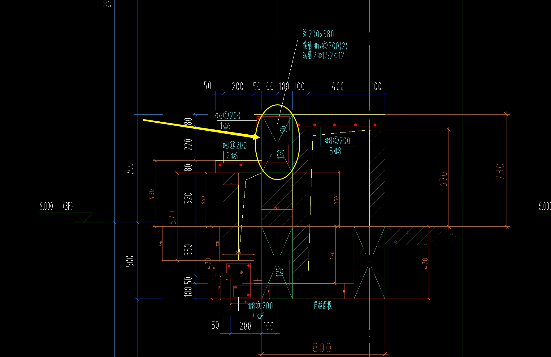Image resolution: width=551 pixels, height=357 pixels.
Task: Click the 570 vertical dimension text
Action: point(172,217)
